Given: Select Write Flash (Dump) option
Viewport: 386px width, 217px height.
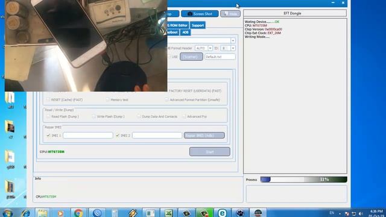Looking at the screenshot, I should [x=94, y=116].
